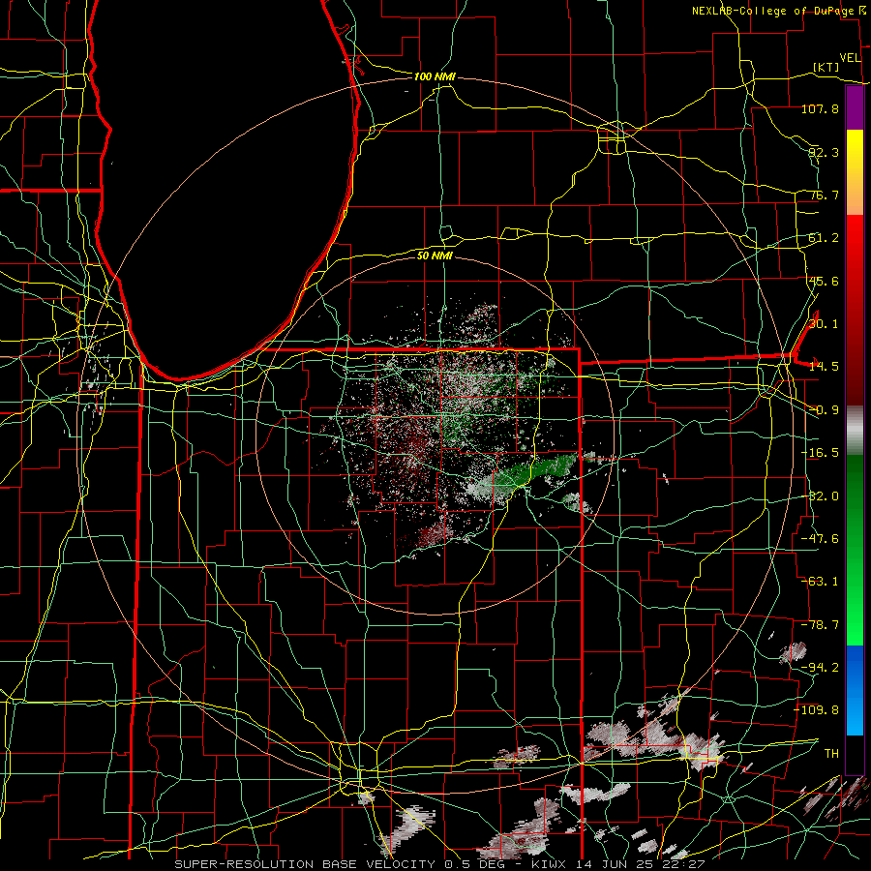This screenshot has width=871, height=871.
Task: Click the 30.1 velocity scale value
Action: click(x=824, y=324)
